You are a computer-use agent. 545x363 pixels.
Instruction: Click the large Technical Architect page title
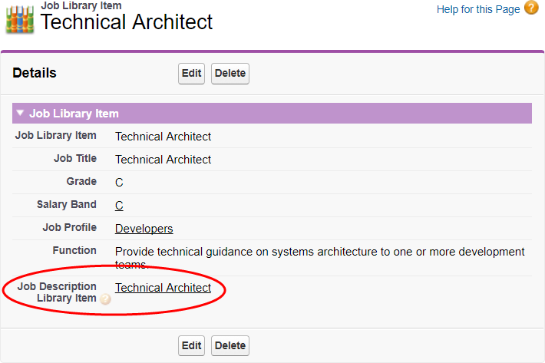click(x=127, y=22)
